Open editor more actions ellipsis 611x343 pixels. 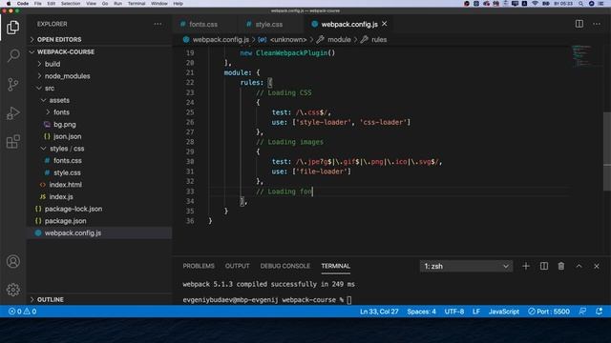597,24
